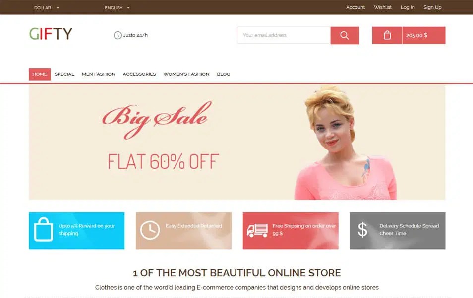Open the SPECIAL menu item
473x298 pixels.
[x=64, y=74]
